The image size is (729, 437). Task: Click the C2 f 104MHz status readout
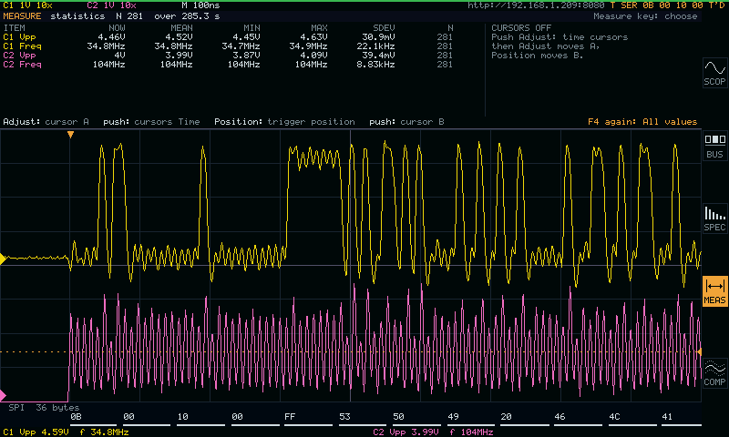[471, 432]
